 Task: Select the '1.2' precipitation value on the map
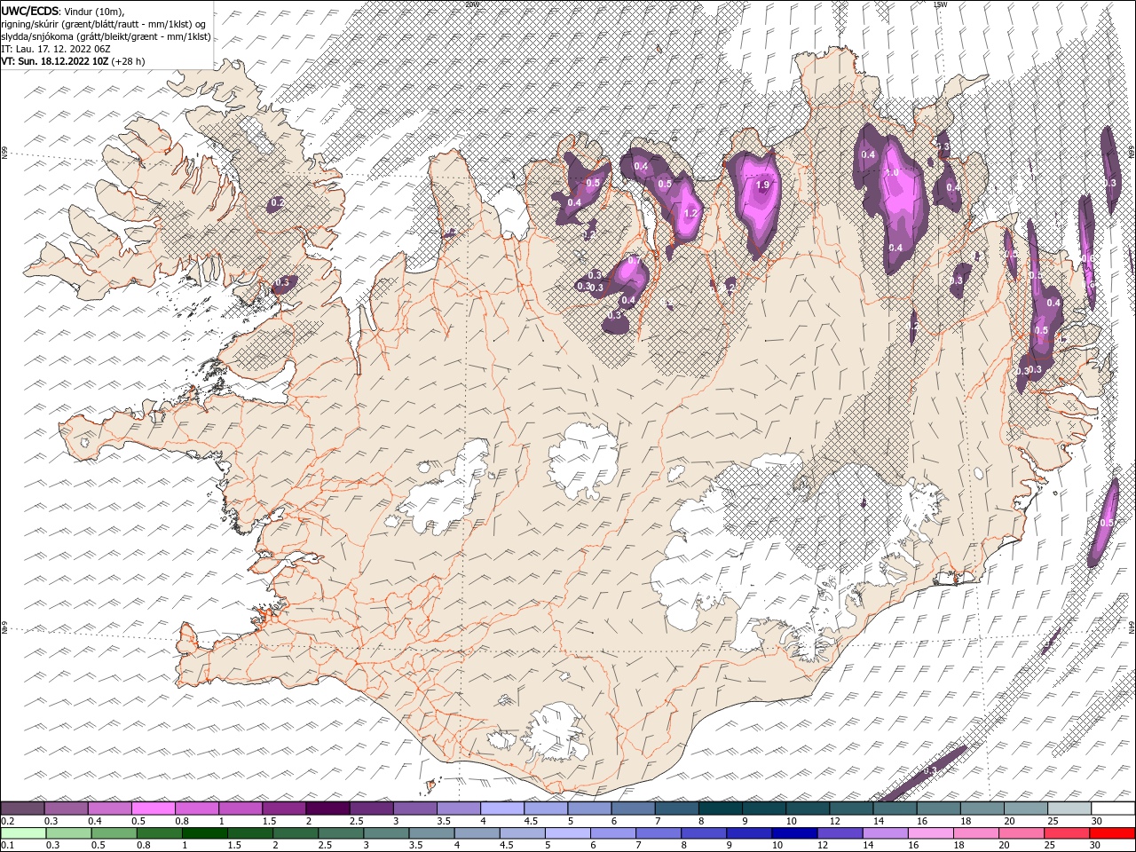click(691, 213)
